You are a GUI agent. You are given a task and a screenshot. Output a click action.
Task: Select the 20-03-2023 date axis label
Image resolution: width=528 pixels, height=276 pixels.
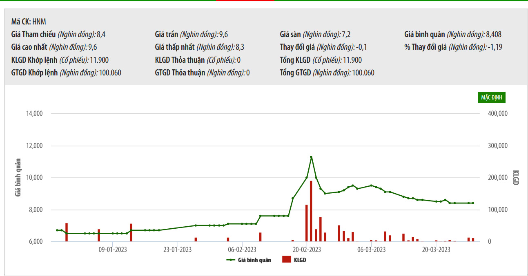point(436,250)
